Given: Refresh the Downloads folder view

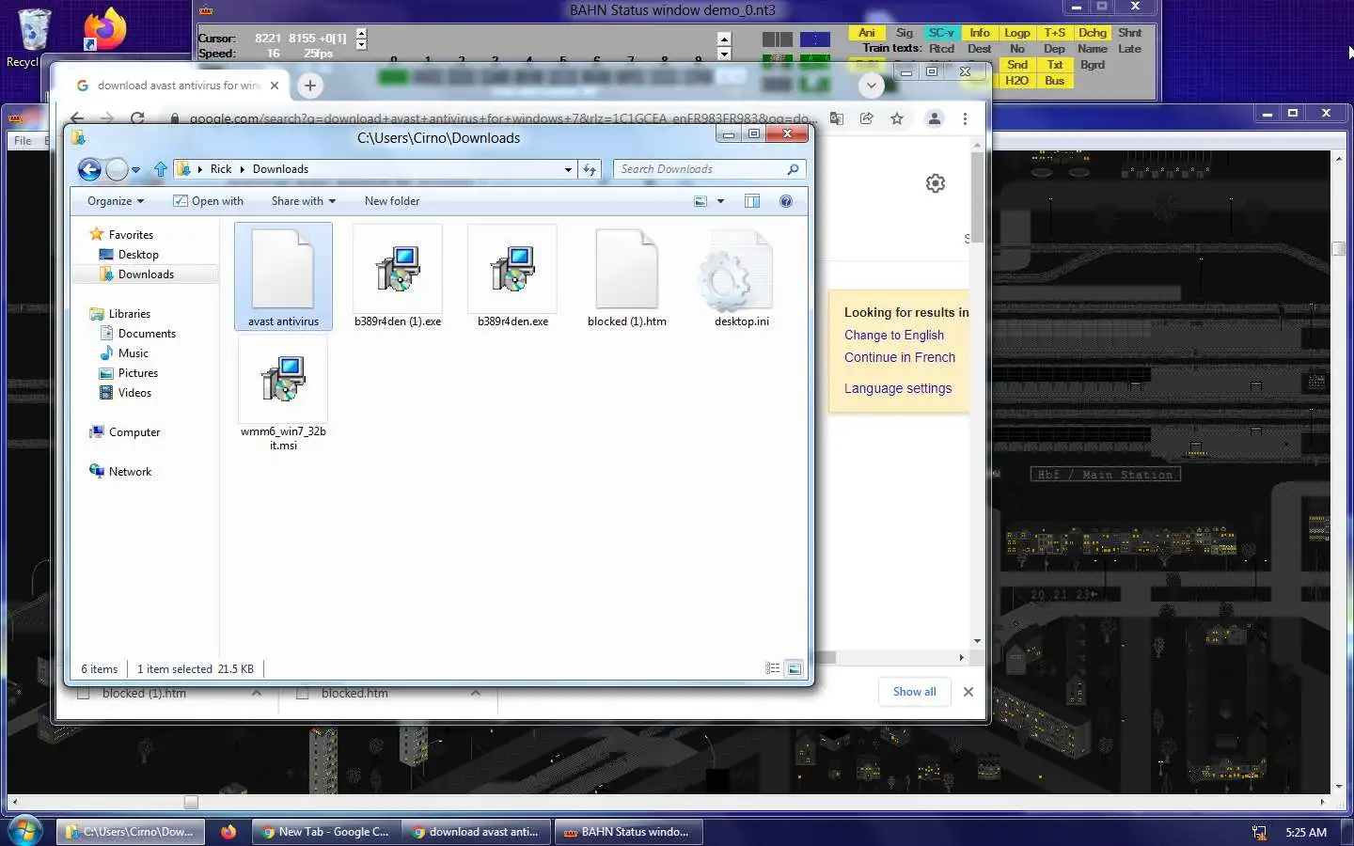Looking at the screenshot, I should tap(590, 169).
